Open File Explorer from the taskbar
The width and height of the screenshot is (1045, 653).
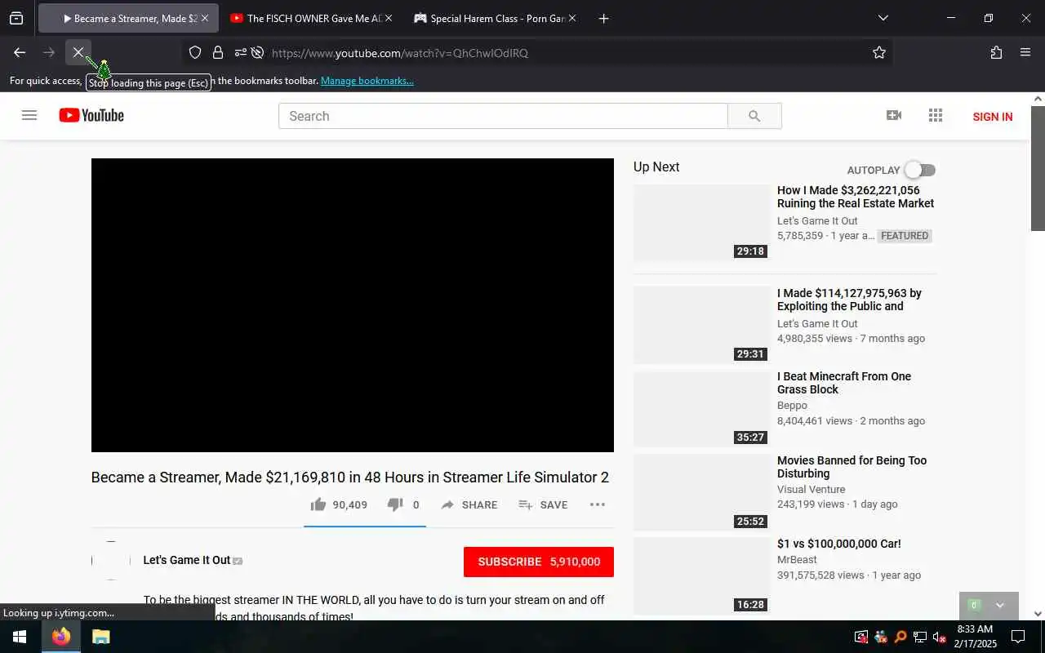click(x=100, y=637)
